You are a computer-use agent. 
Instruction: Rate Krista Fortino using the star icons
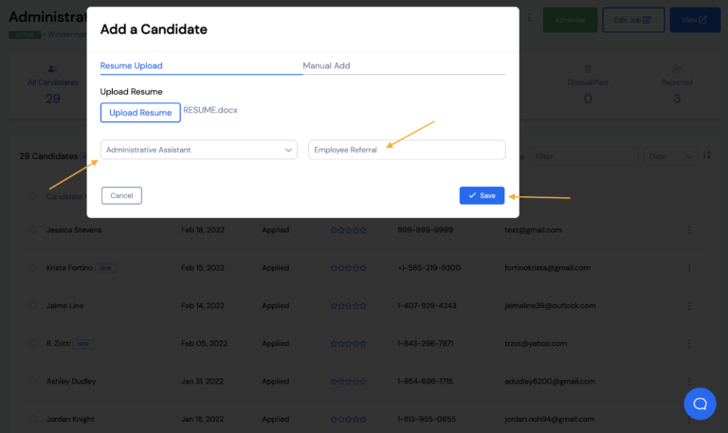tap(348, 268)
